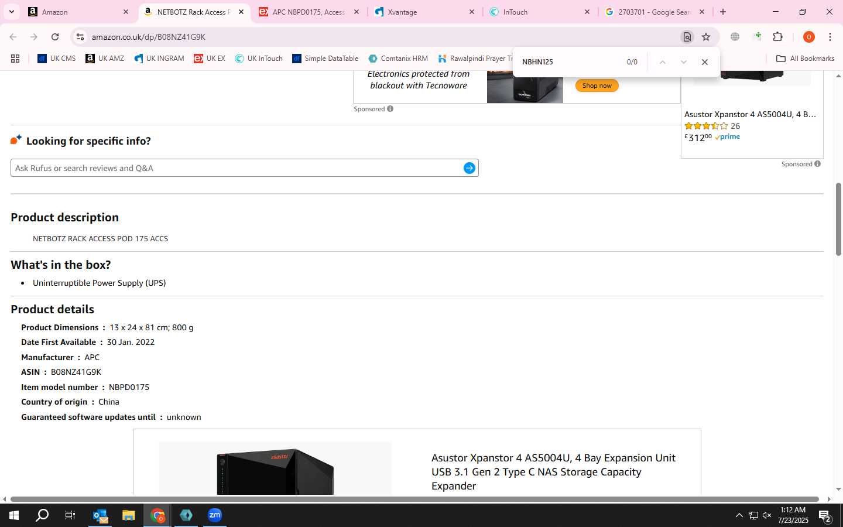Open Outlook from the taskbar
The height and width of the screenshot is (527, 843).
(100, 515)
